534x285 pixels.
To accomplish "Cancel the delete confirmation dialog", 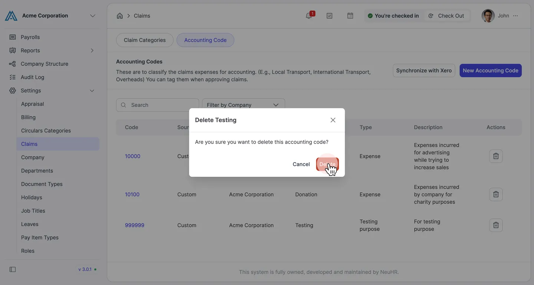I will 301,164.
